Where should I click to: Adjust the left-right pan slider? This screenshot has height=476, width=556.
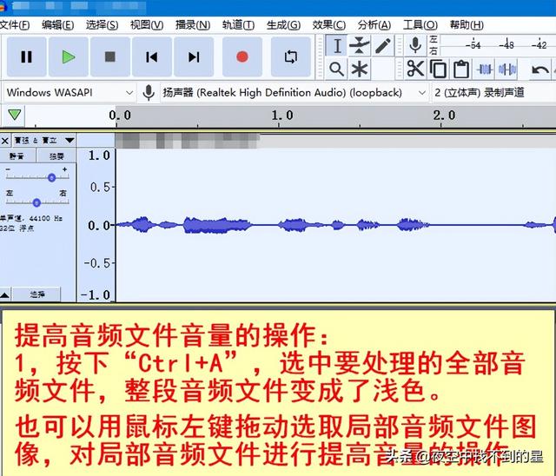point(37,202)
